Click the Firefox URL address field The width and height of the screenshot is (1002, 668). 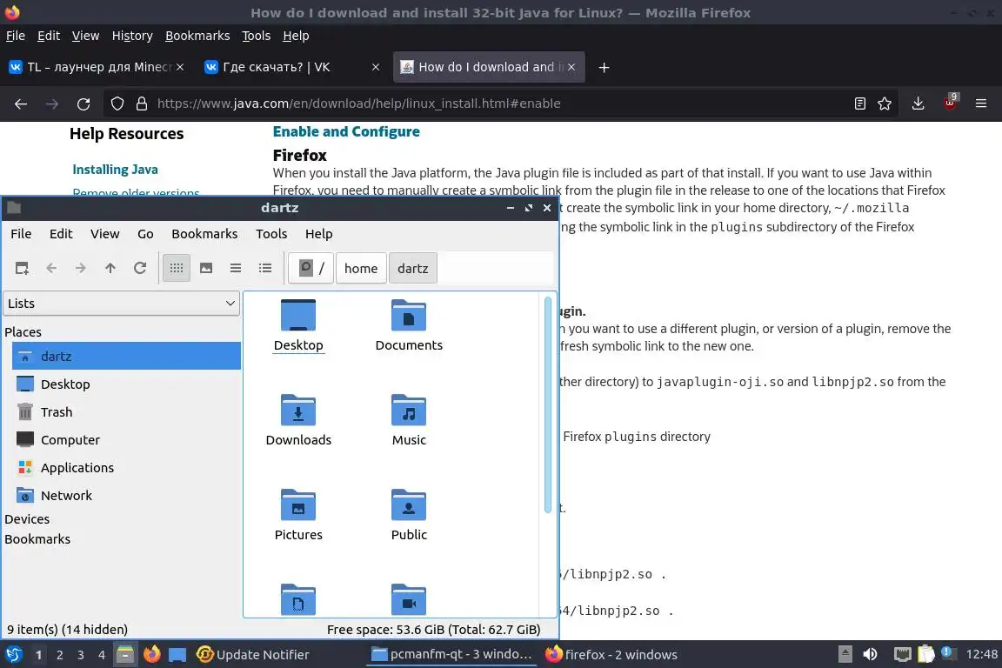click(x=498, y=104)
